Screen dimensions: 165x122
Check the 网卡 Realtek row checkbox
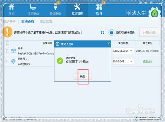point(8,51)
